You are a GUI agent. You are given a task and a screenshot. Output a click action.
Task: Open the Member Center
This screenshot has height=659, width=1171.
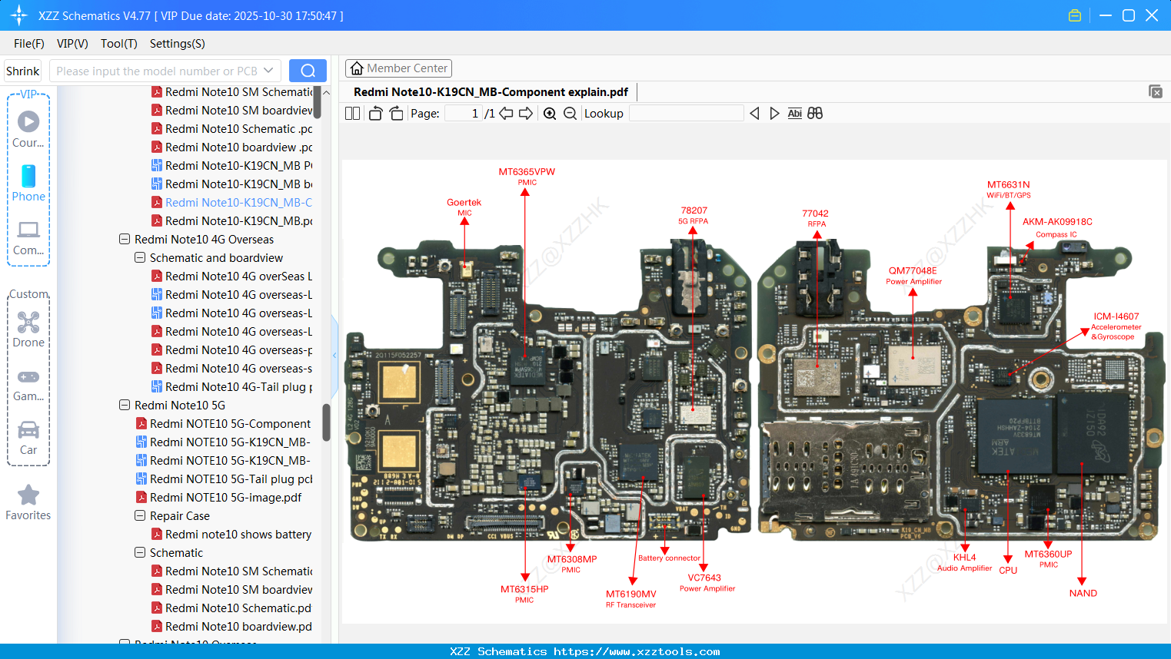[x=398, y=68]
